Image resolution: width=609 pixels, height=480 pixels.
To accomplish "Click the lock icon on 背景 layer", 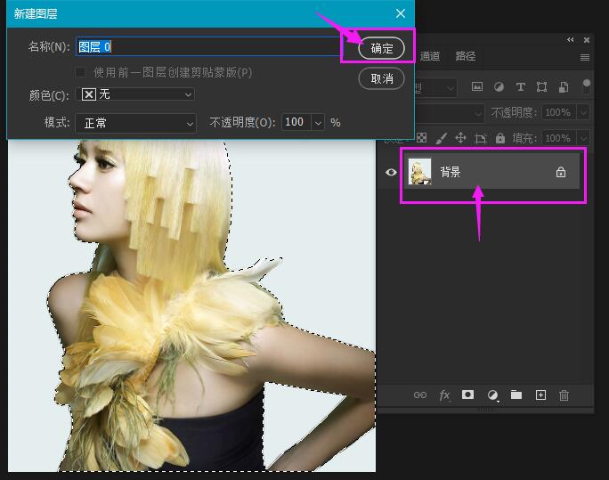I will pyautogui.click(x=561, y=172).
